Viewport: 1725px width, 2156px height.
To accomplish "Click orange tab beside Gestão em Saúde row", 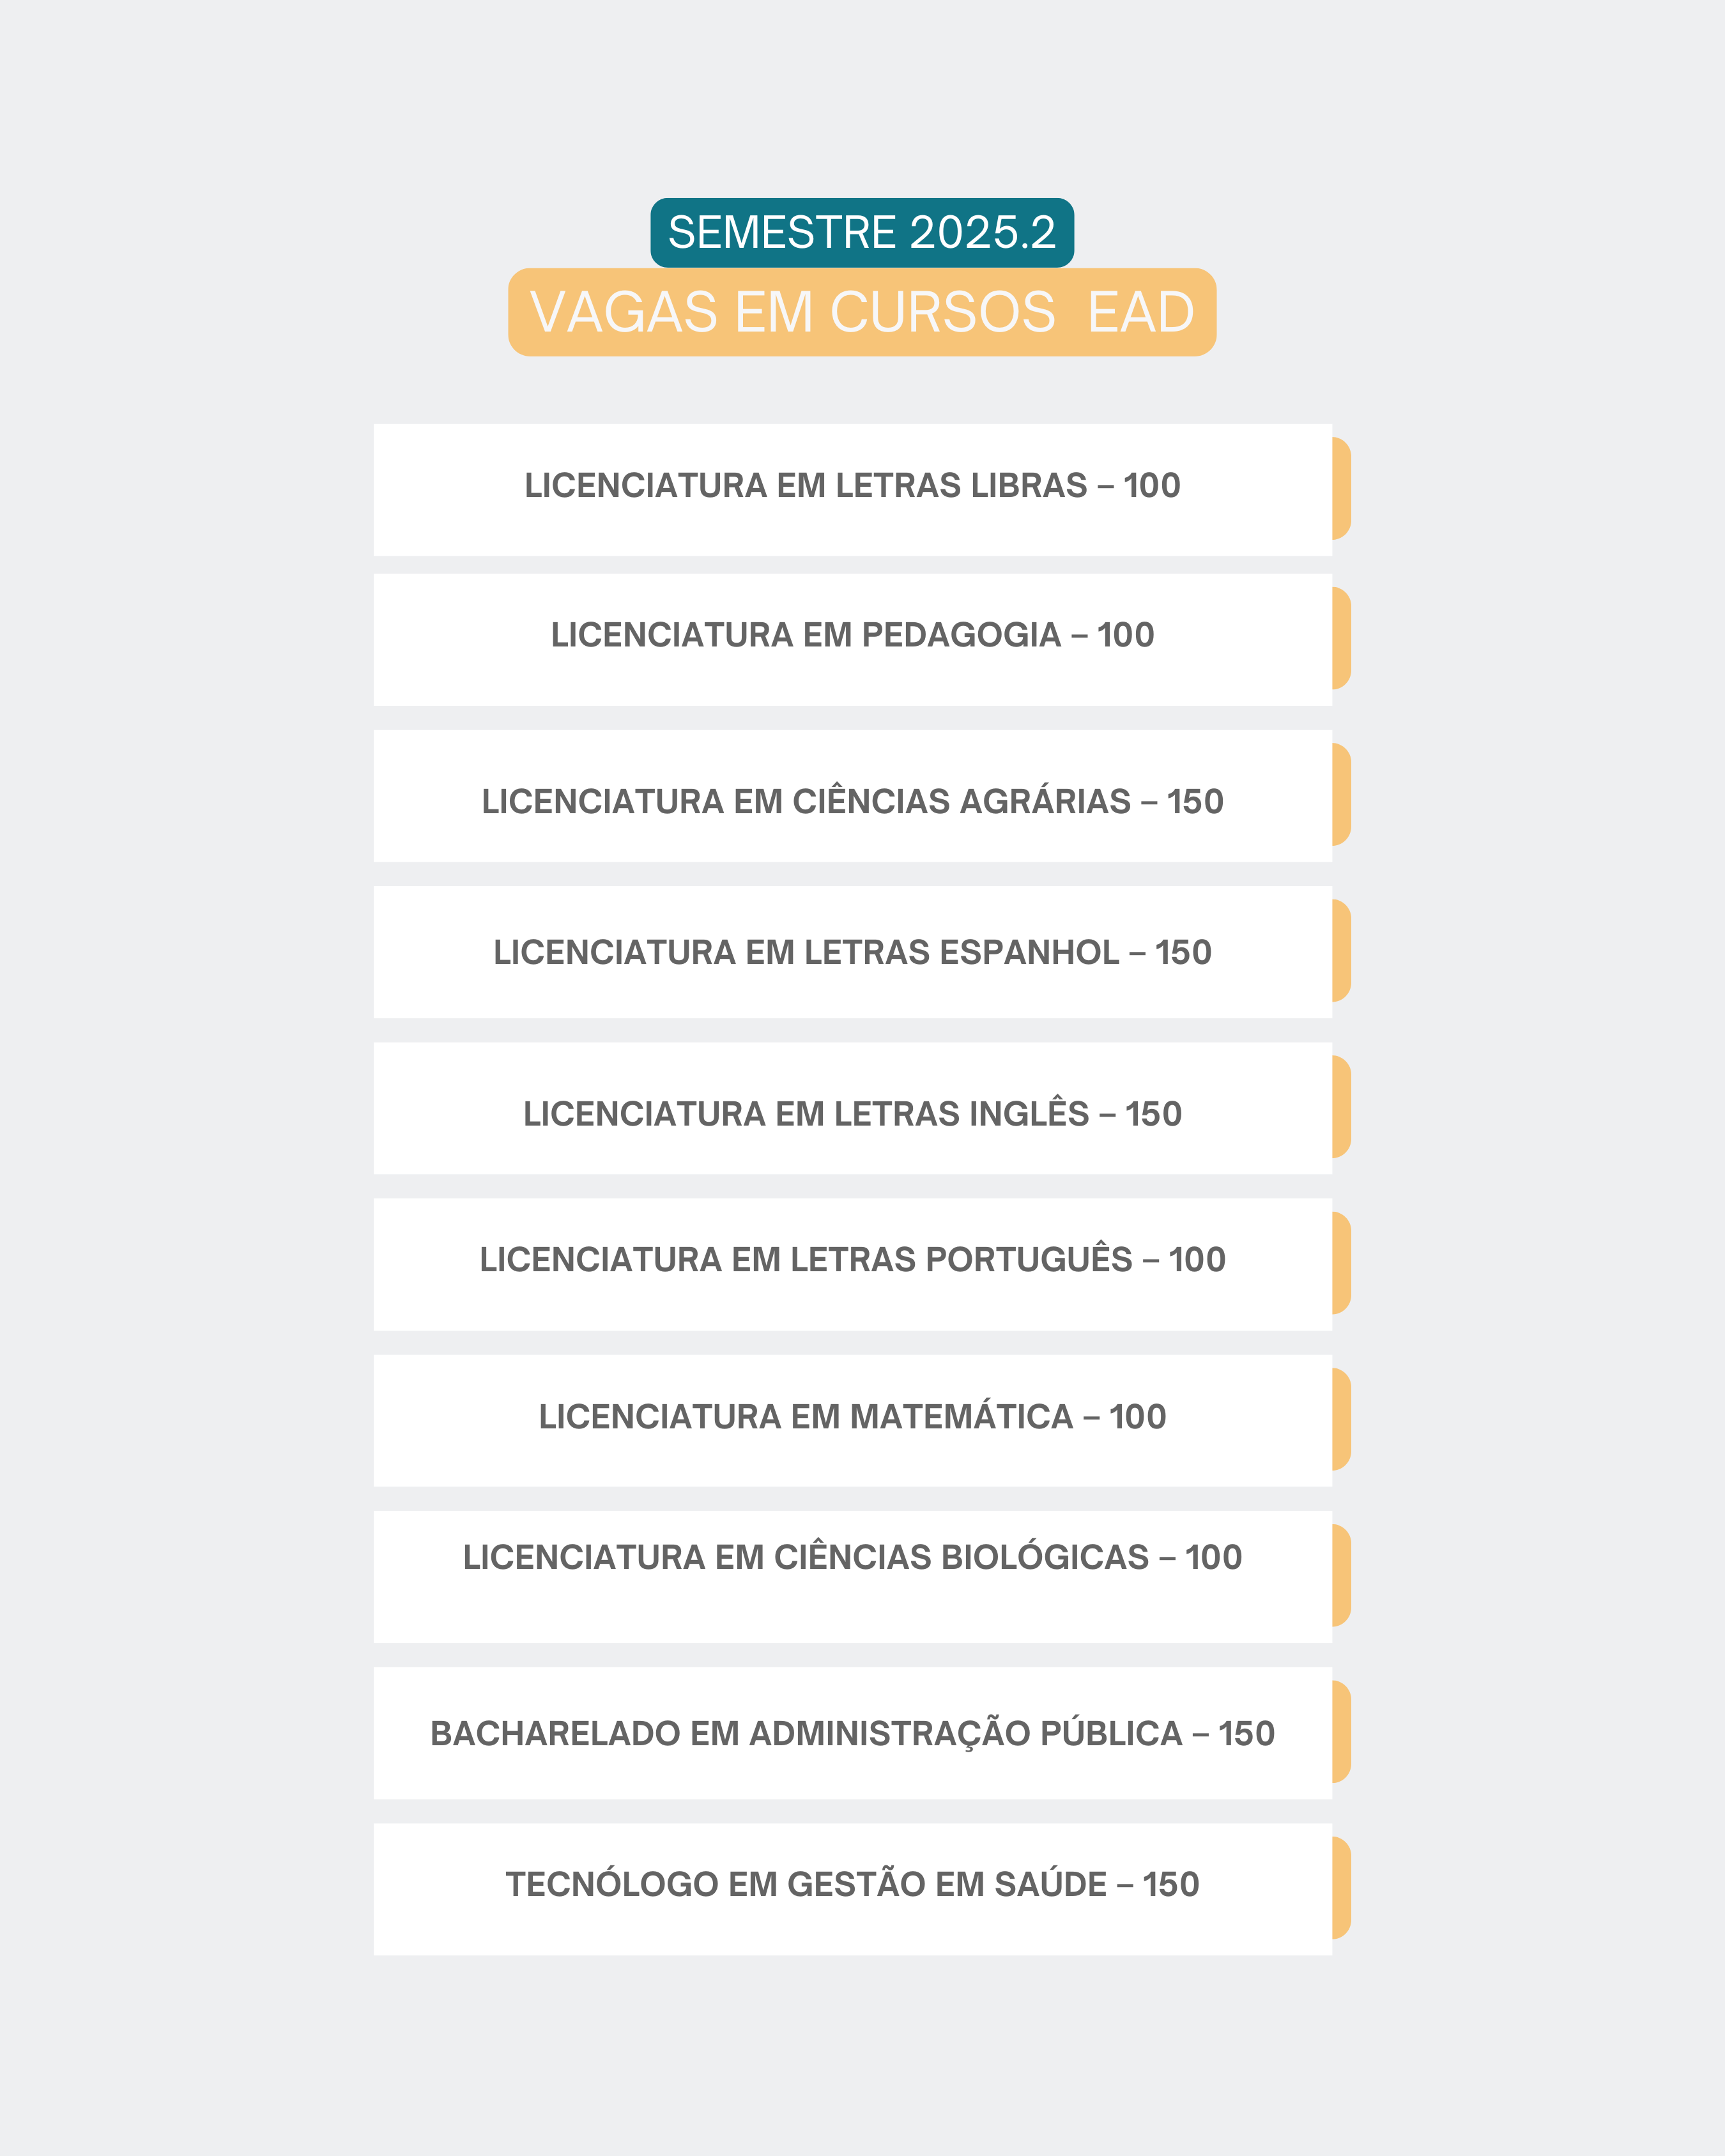I will coord(1342,1888).
